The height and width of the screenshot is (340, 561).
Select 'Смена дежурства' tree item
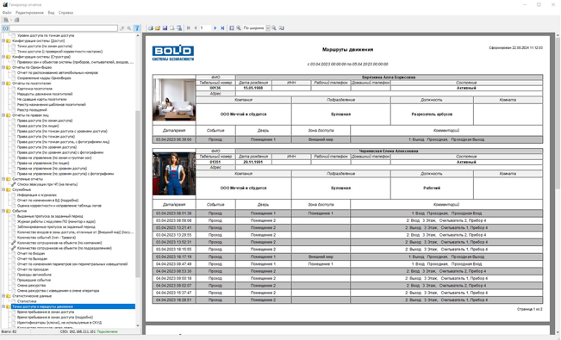[31, 285]
